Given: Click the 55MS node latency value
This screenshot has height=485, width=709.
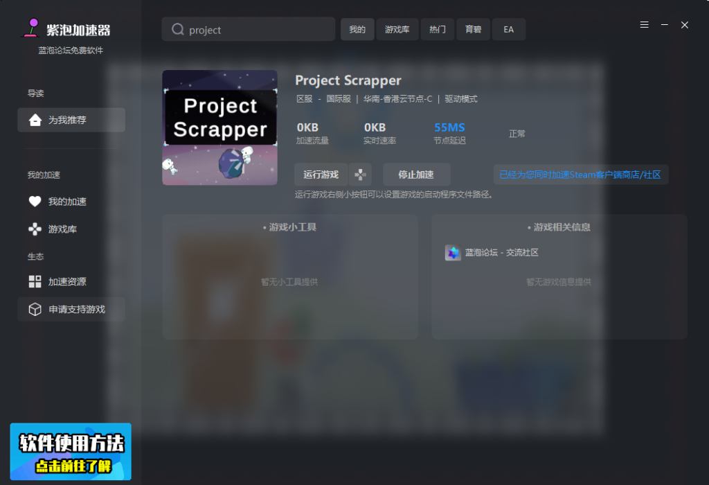Looking at the screenshot, I should (x=449, y=127).
